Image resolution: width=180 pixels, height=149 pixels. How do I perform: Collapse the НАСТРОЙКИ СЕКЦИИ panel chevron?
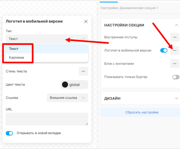177,25
